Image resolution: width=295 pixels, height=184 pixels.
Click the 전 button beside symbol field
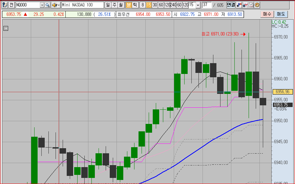(x=11, y=5)
